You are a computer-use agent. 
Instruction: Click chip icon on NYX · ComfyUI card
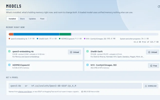coord(87,65)
